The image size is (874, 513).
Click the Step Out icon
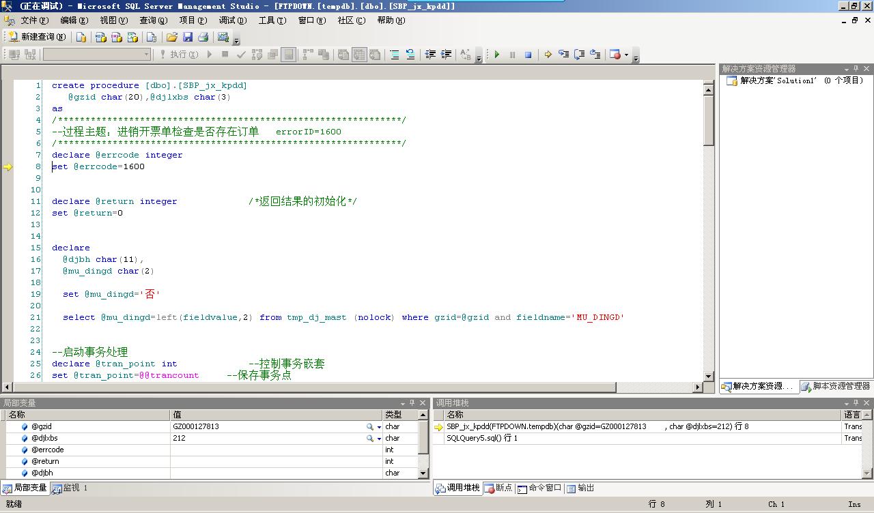[x=595, y=55]
